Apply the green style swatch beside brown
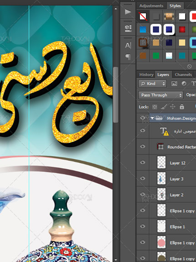196x262 pixels. tap(156, 56)
